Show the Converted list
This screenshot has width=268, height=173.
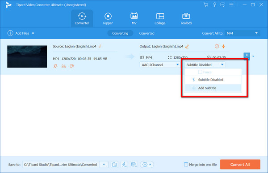pos(147,33)
